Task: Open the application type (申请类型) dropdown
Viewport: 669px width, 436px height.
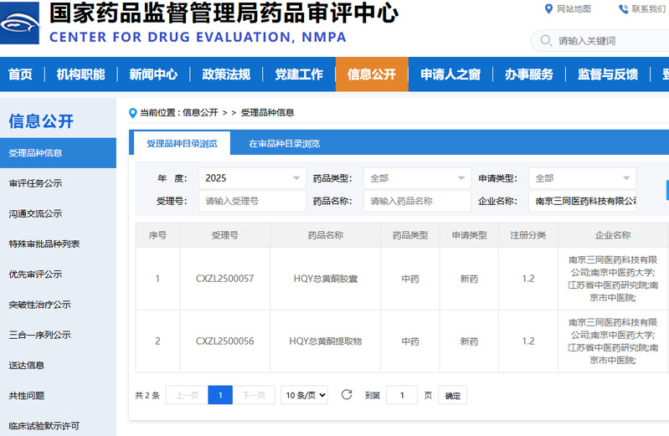Action: click(x=582, y=178)
